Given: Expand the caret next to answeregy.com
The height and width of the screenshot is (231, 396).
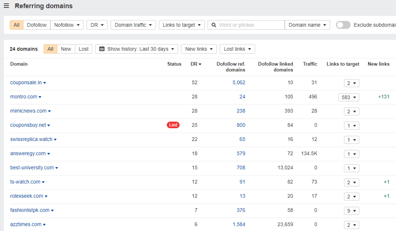Looking at the screenshot, I should [49, 154].
